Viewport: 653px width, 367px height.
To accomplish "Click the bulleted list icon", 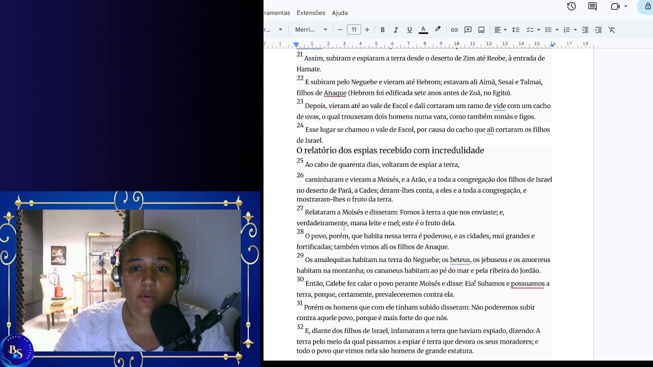I will coord(548,30).
